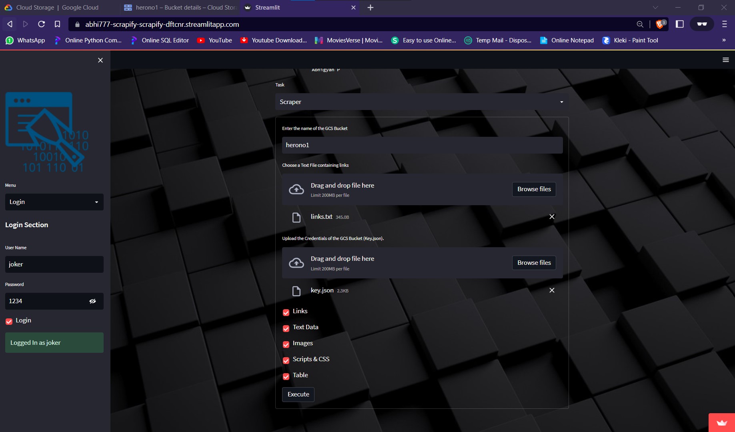Image resolution: width=735 pixels, height=432 pixels.
Task: Open a new browser tab
Action: [x=371, y=8]
